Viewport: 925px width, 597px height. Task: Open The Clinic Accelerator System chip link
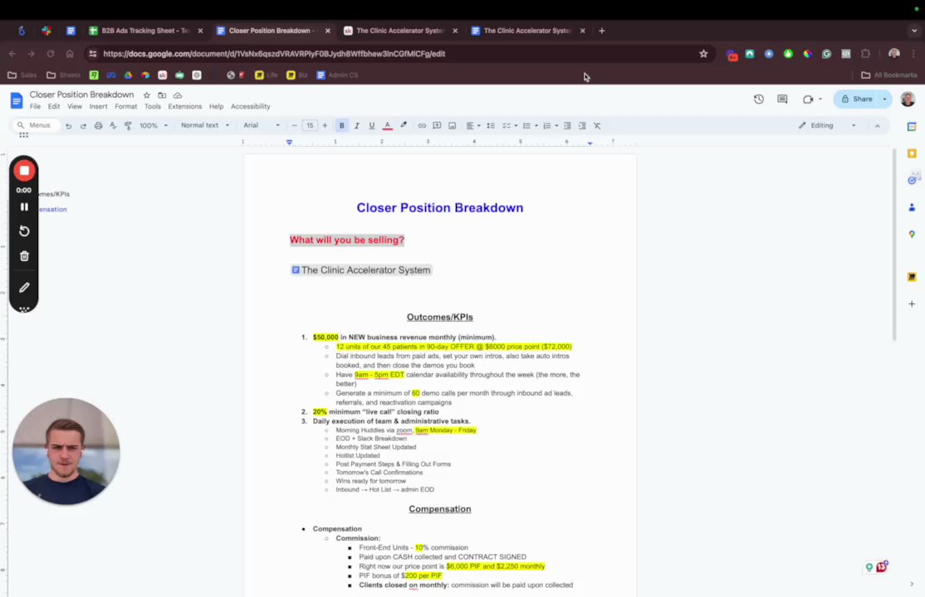point(361,270)
